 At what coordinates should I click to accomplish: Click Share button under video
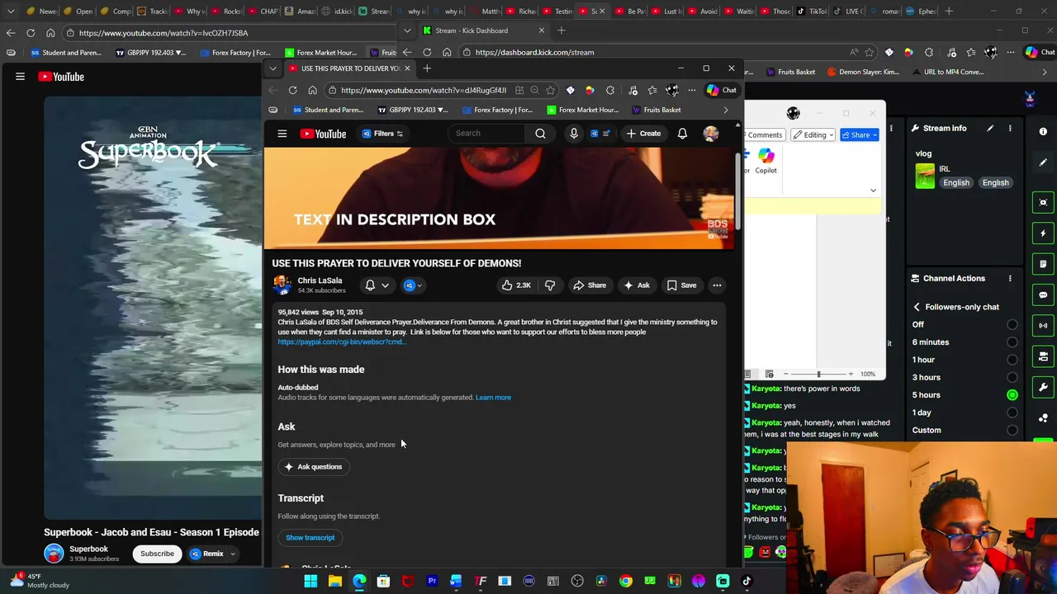tap(590, 285)
